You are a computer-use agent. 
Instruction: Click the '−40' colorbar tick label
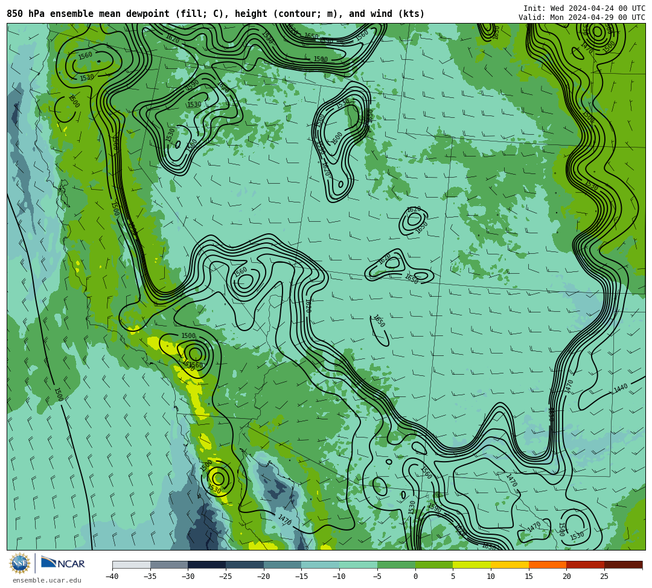[x=112, y=577]
